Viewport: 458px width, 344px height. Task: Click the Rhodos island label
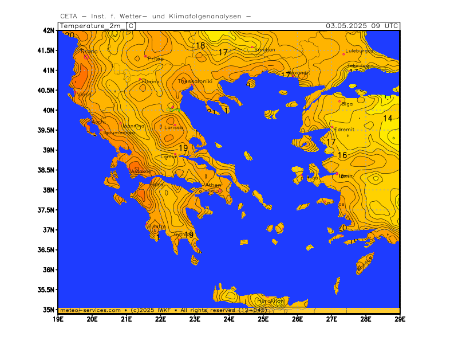[365, 264]
